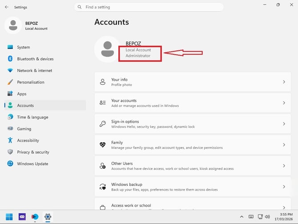The width and height of the screenshot is (298, 224).
Task: Click the Gaming controller icon
Action: 10,128
